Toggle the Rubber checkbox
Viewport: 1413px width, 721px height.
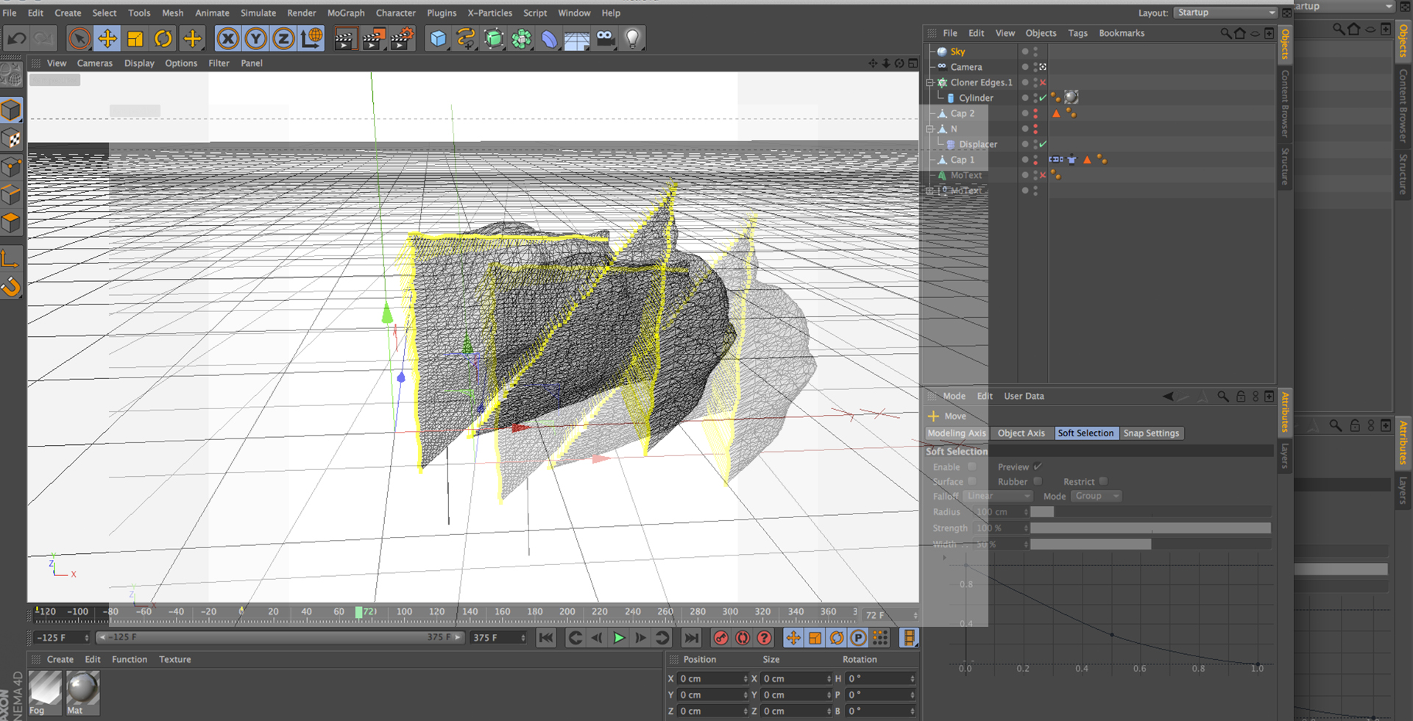1038,482
